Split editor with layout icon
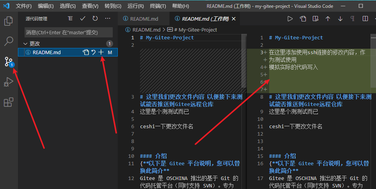This screenshot has width=376, height=189. 365,19
